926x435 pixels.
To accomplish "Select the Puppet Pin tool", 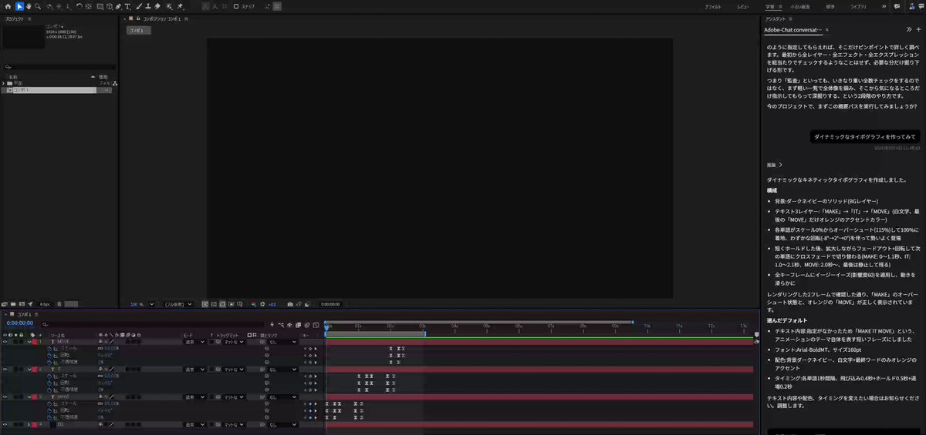I will pos(180,6).
